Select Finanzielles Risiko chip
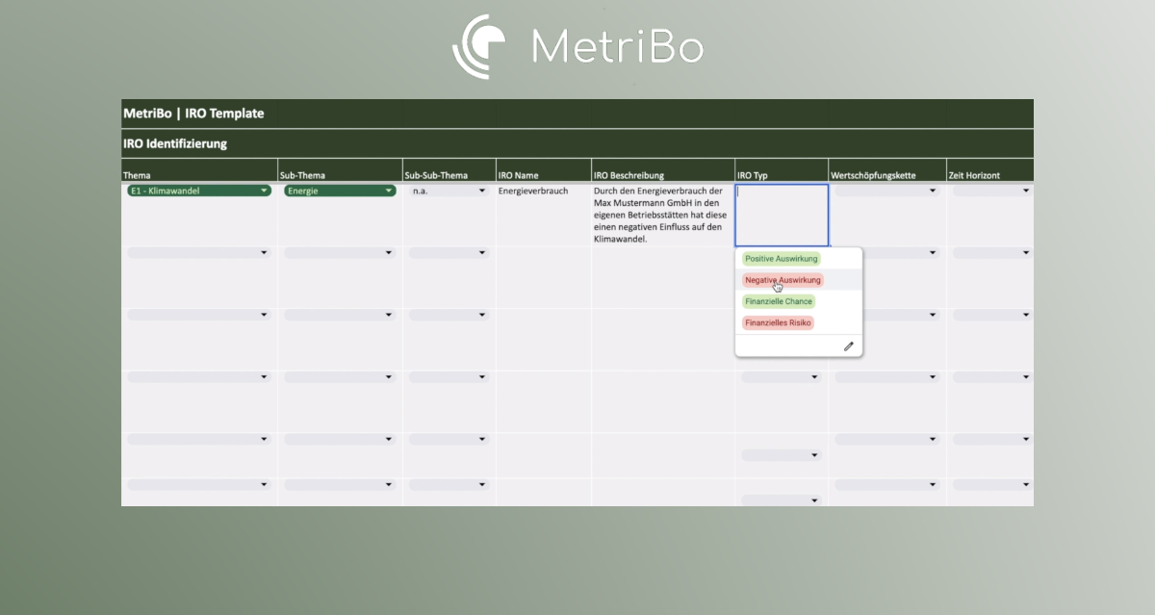Viewport: 1155px width, 615px height. coord(778,322)
